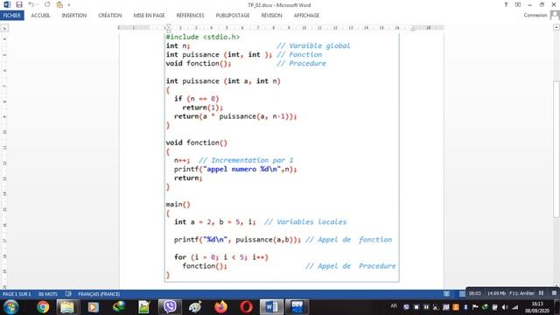Open Internet Download Manager from taskbar
560x315 pixels.
pos(119,307)
